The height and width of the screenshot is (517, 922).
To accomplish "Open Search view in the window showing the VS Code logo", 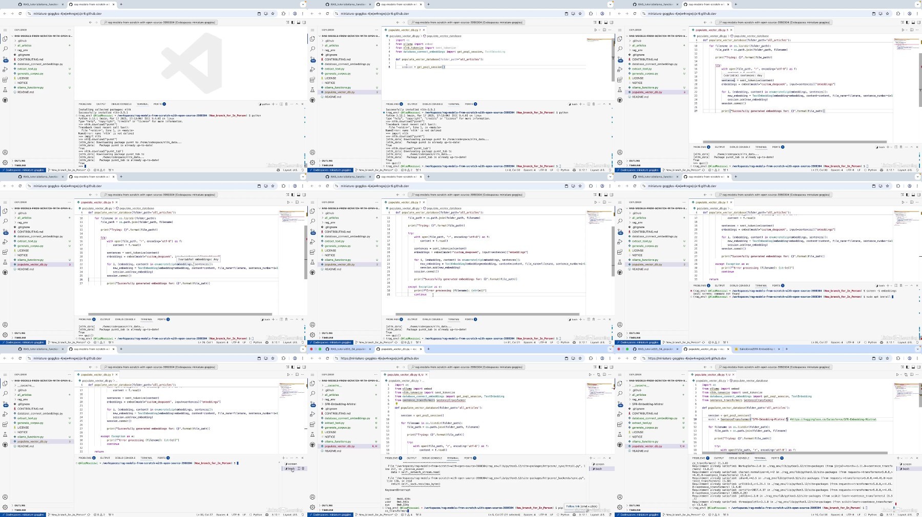I will coord(5,49).
